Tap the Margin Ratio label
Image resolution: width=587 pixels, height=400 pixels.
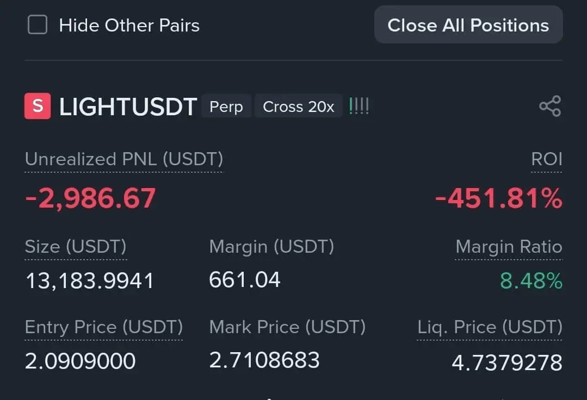coord(509,247)
